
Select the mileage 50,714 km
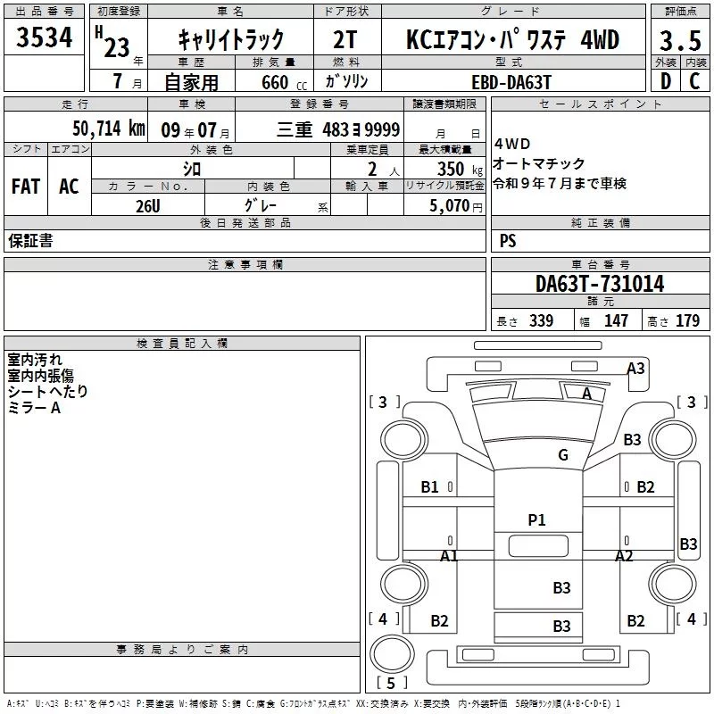(109, 129)
